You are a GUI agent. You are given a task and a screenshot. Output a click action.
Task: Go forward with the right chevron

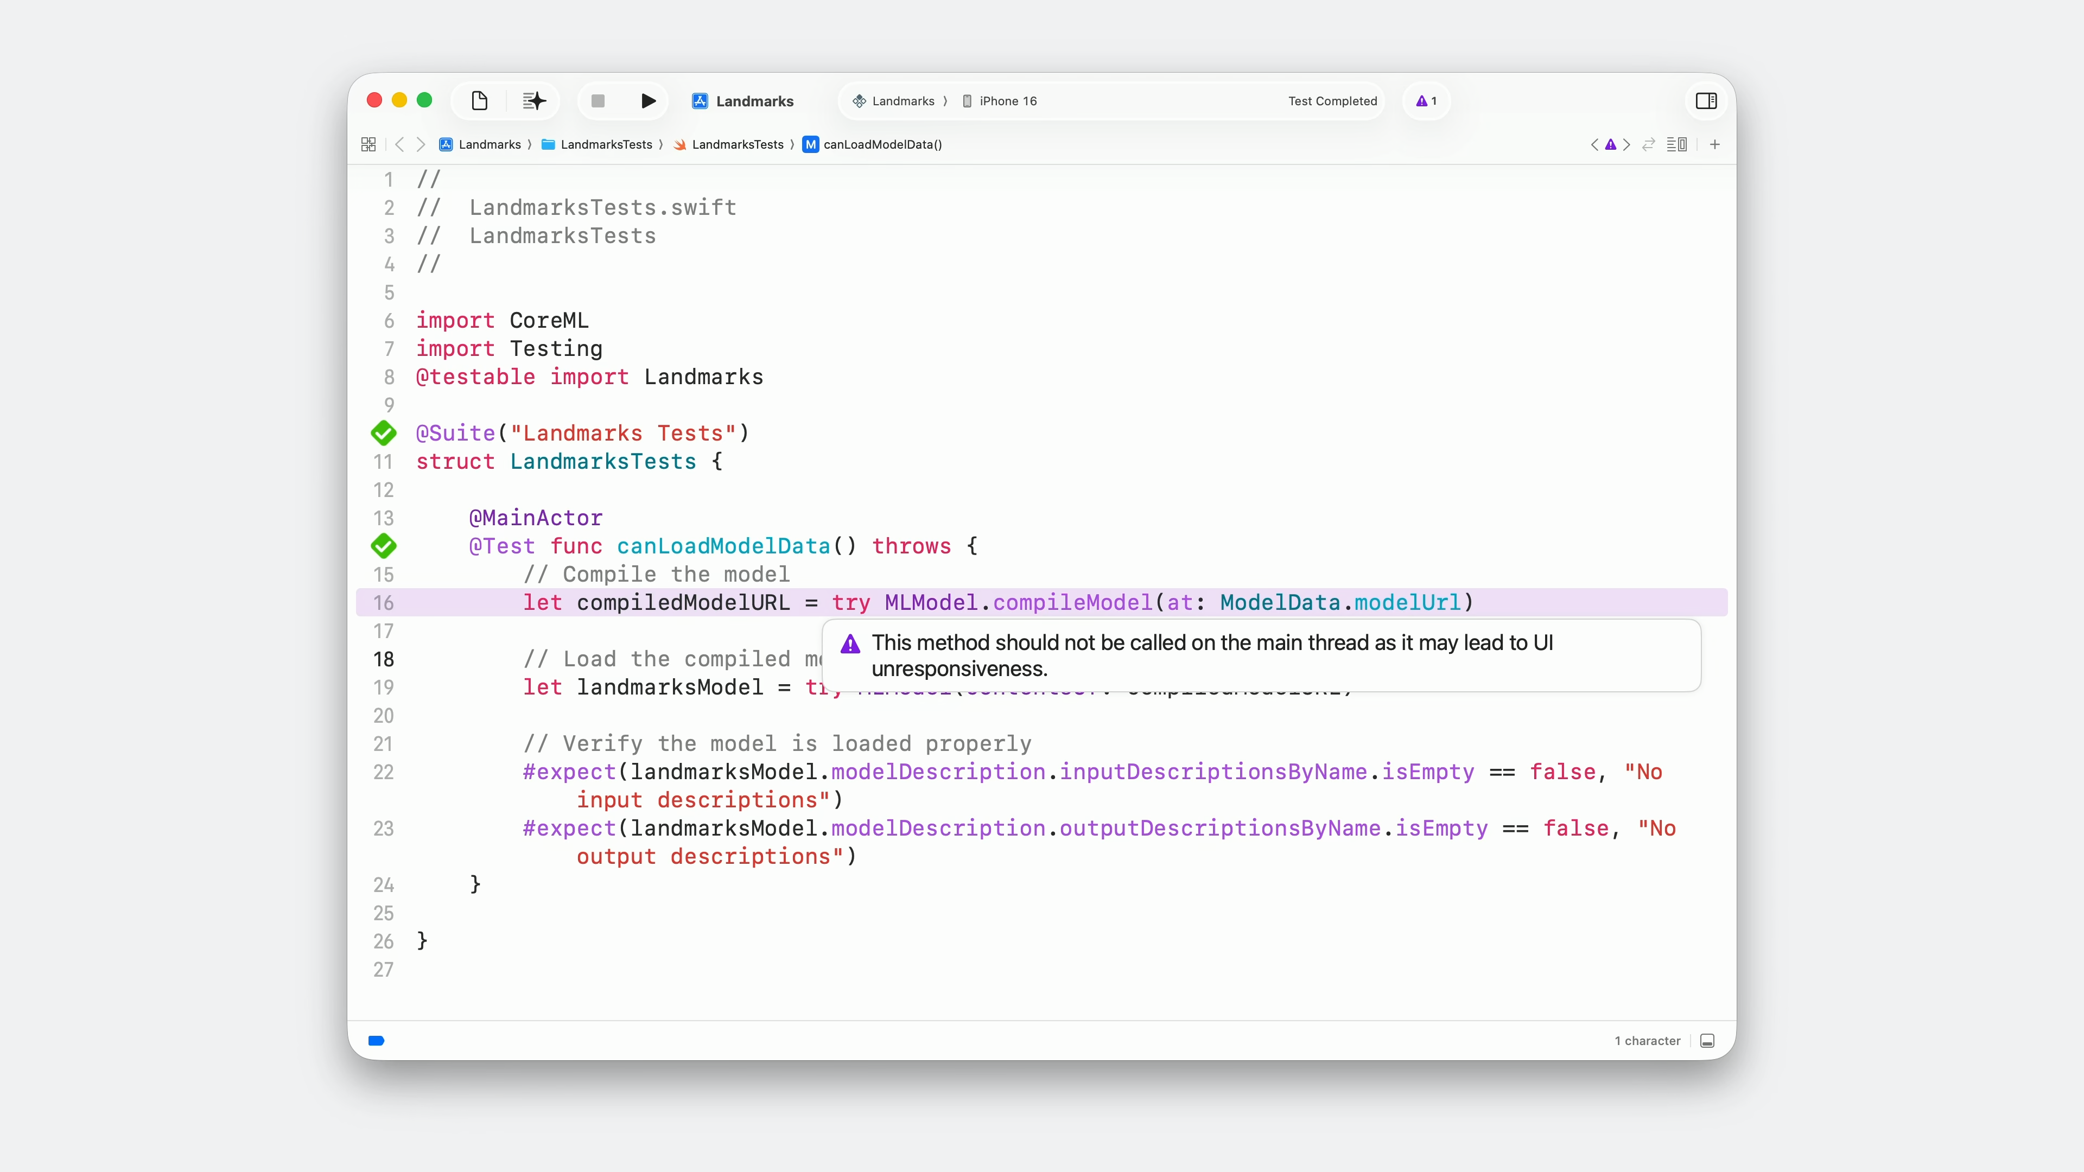(x=421, y=145)
